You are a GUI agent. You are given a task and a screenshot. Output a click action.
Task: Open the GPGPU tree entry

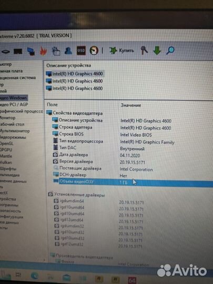pos(6,150)
